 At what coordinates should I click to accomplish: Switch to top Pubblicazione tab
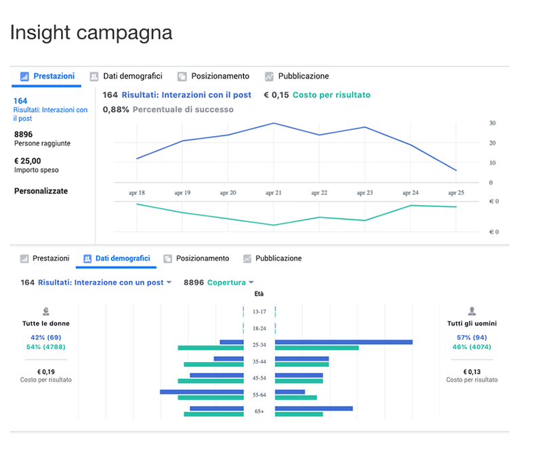click(x=304, y=76)
